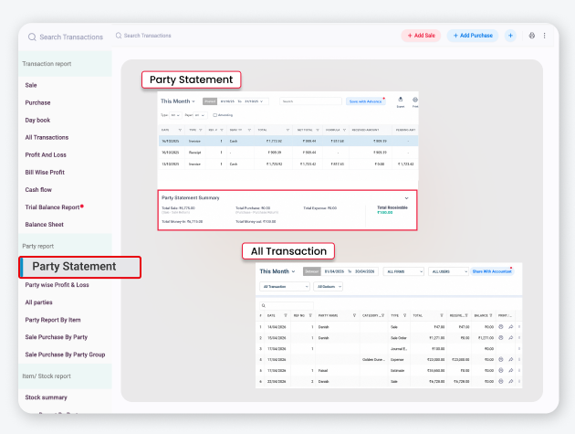This screenshot has width=575, height=434.
Task: Open Party wise Profit & Loss report
Action: (57, 285)
